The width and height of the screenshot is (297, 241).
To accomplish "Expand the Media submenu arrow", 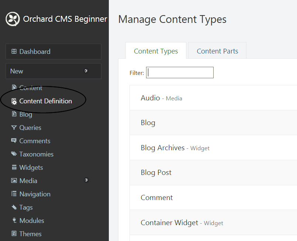I will coord(86,180).
